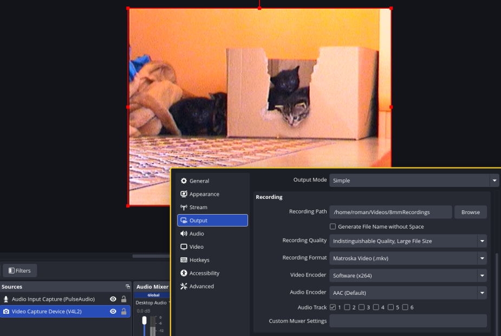Adjust the Desktop Audio volume slider

click(144, 321)
